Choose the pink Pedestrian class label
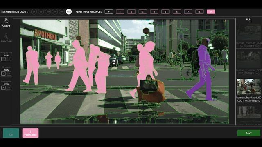 (x=30, y=133)
